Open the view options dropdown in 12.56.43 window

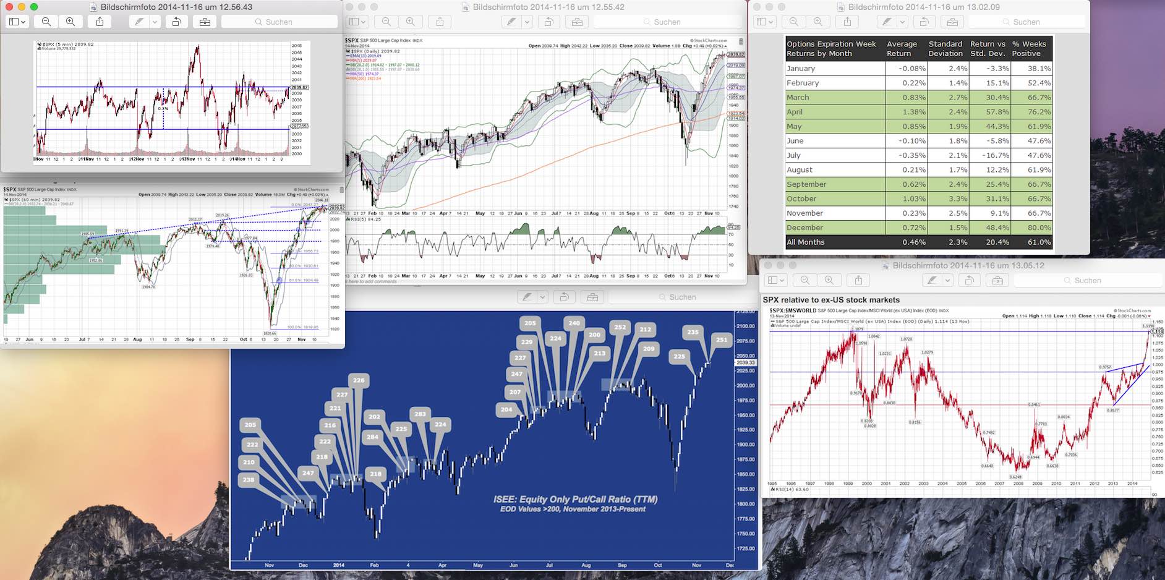pyautogui.click(x=17, y=22)
